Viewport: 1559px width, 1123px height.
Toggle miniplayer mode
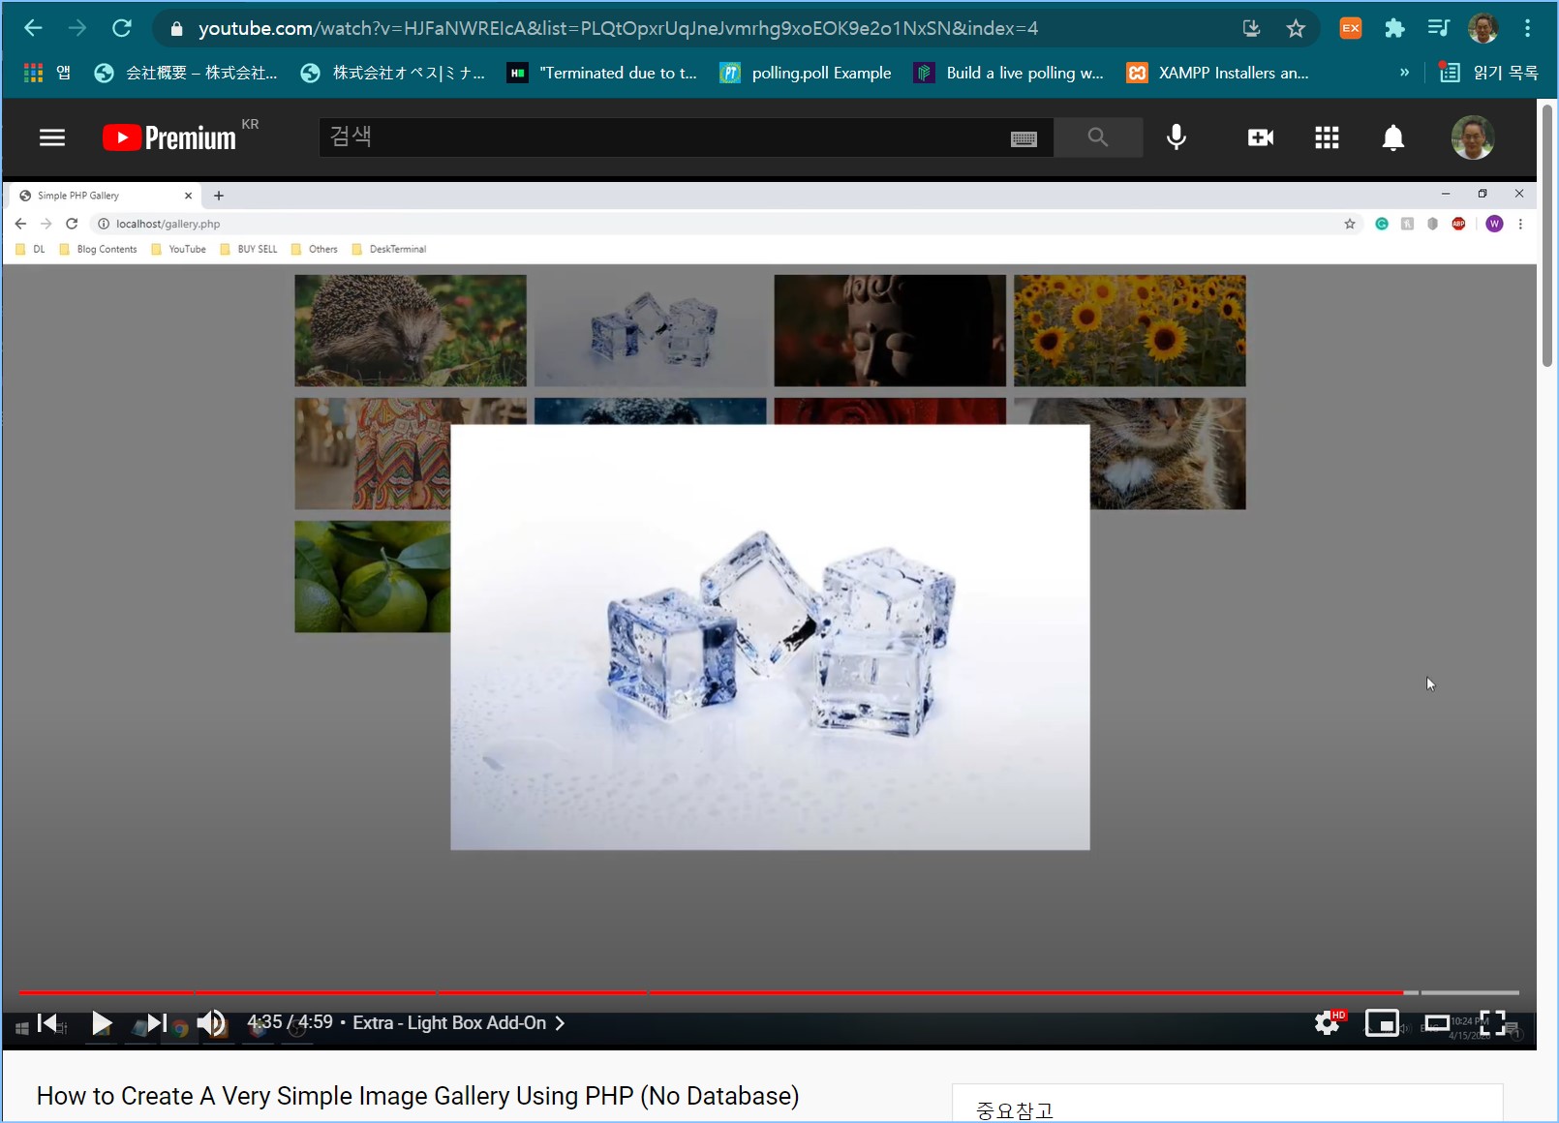[x=1382, y=1022]
